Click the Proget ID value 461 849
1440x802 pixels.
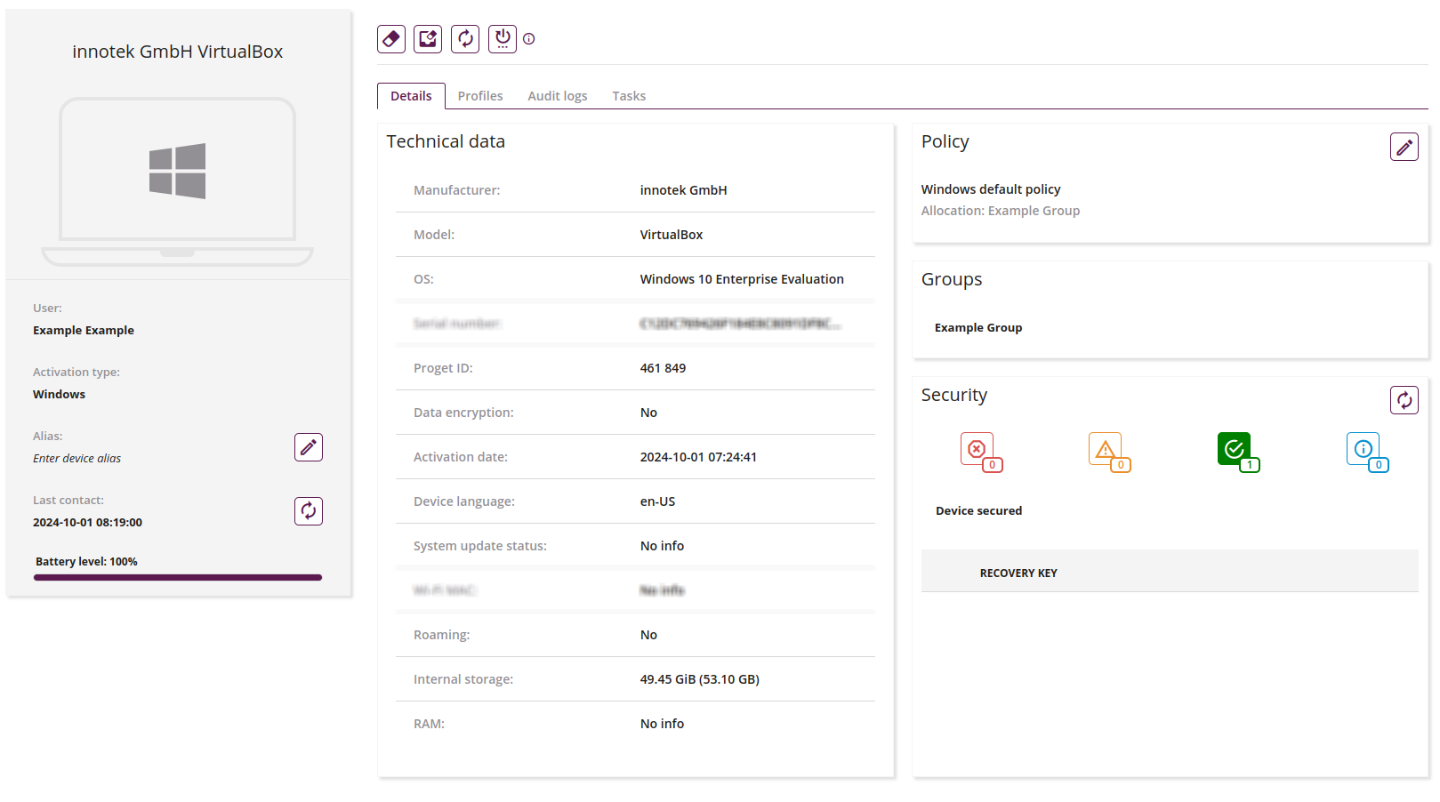pyautogui.click(x=663, y=368)
